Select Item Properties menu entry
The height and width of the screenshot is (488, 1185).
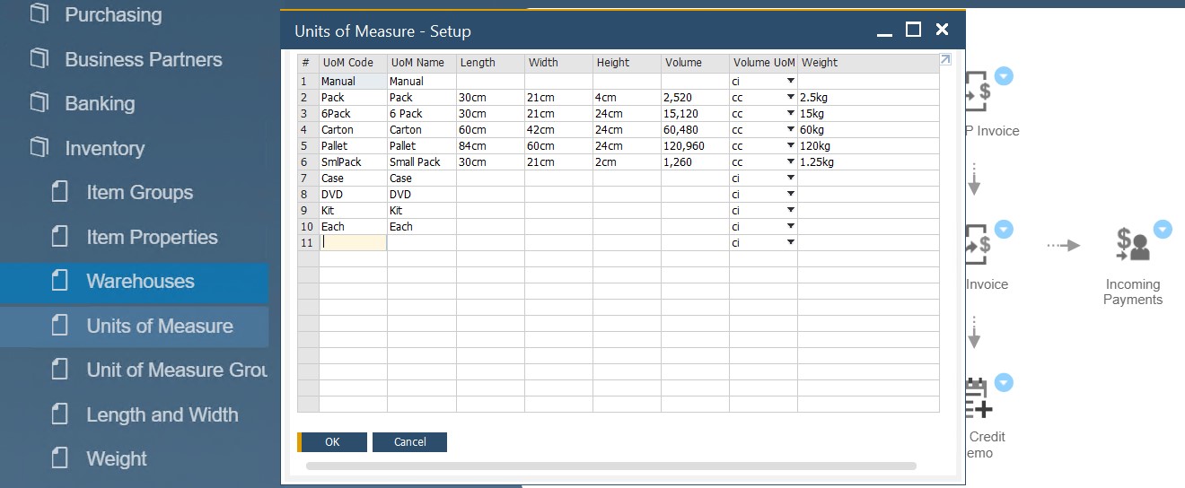pyautogui.click(x=152, y=237)
